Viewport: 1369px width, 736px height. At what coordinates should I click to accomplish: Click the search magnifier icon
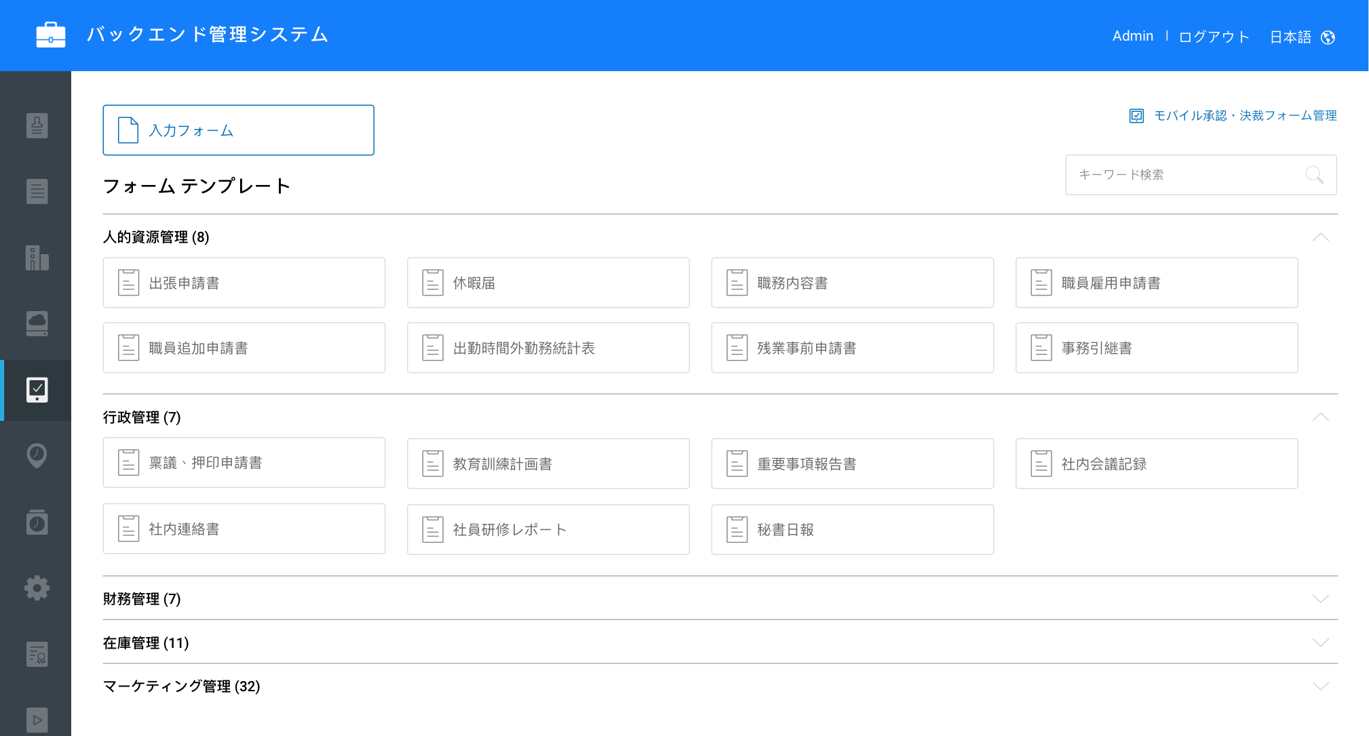point(1314,175)
